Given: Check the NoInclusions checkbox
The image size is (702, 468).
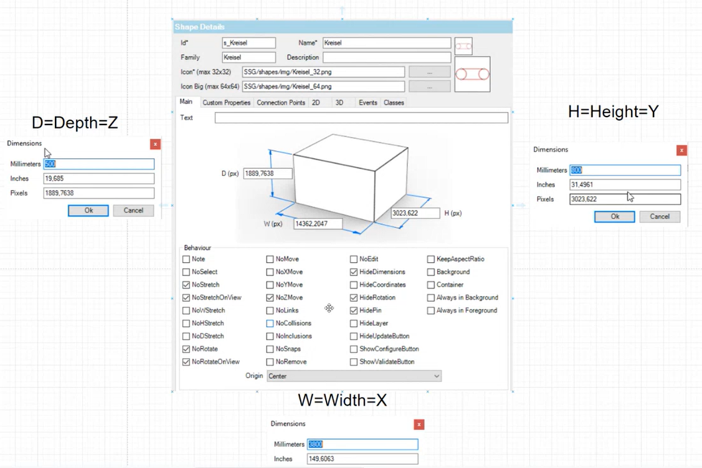Looking at the screenshot, I should tap(270, 336).
